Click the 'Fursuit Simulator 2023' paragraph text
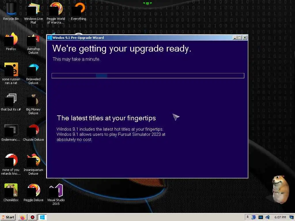This screenshot has height=221, width=295. [x=111, y=134]
